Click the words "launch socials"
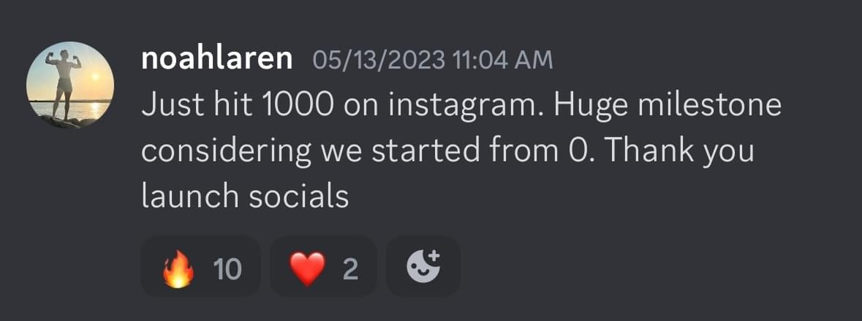The height and width of the screenshot is (321, 862). (244, 197)
